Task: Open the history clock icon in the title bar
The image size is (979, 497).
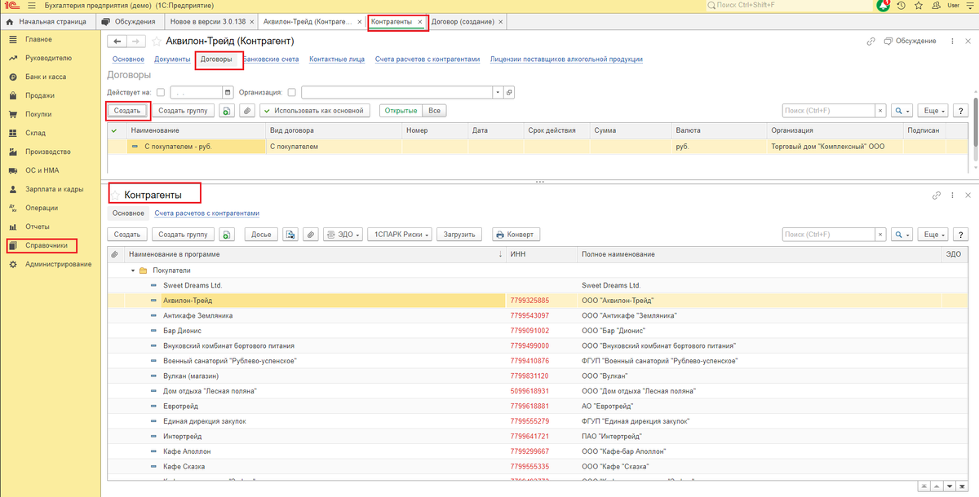Action: 901,6
